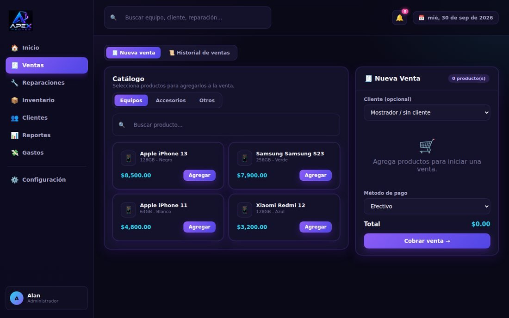
Task: Open Clientes section
Action: (x=47, y=118)
